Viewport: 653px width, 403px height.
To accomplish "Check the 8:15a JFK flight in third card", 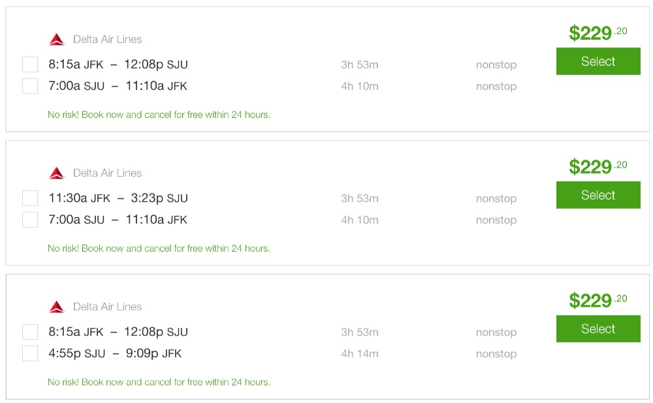I will click(x=30, y=332).
